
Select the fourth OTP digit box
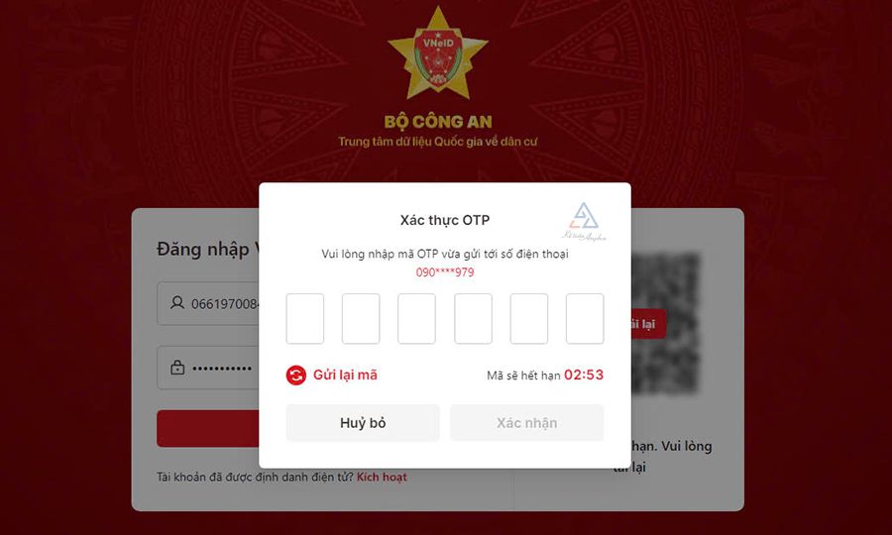473,319
